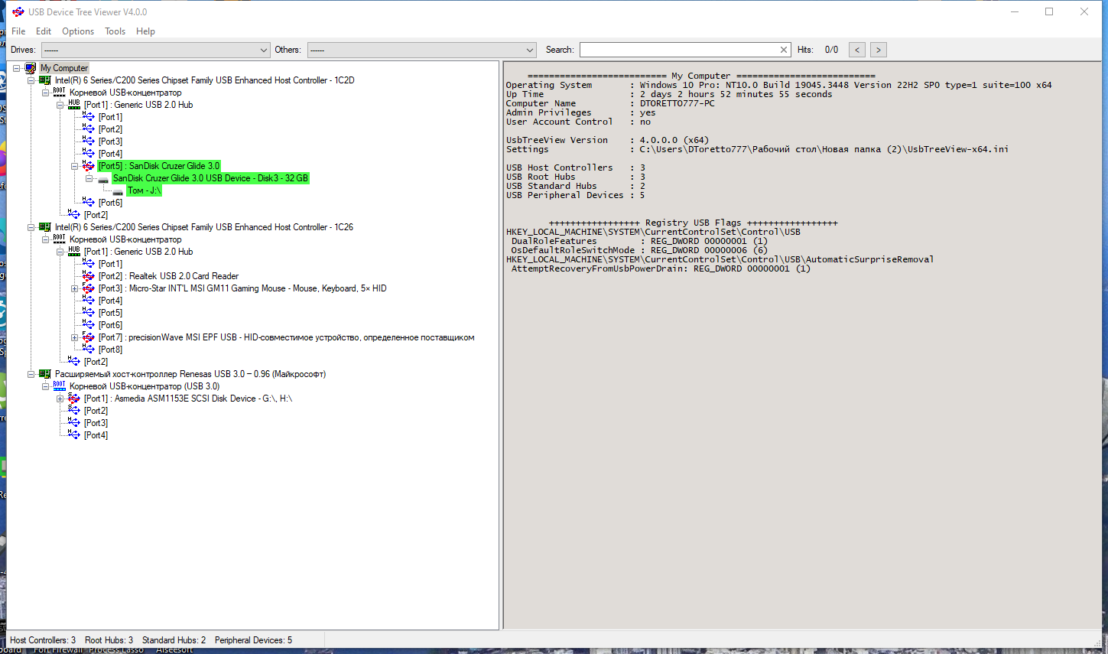Select the My Computer icon in the tree

[x=31, y=68]
